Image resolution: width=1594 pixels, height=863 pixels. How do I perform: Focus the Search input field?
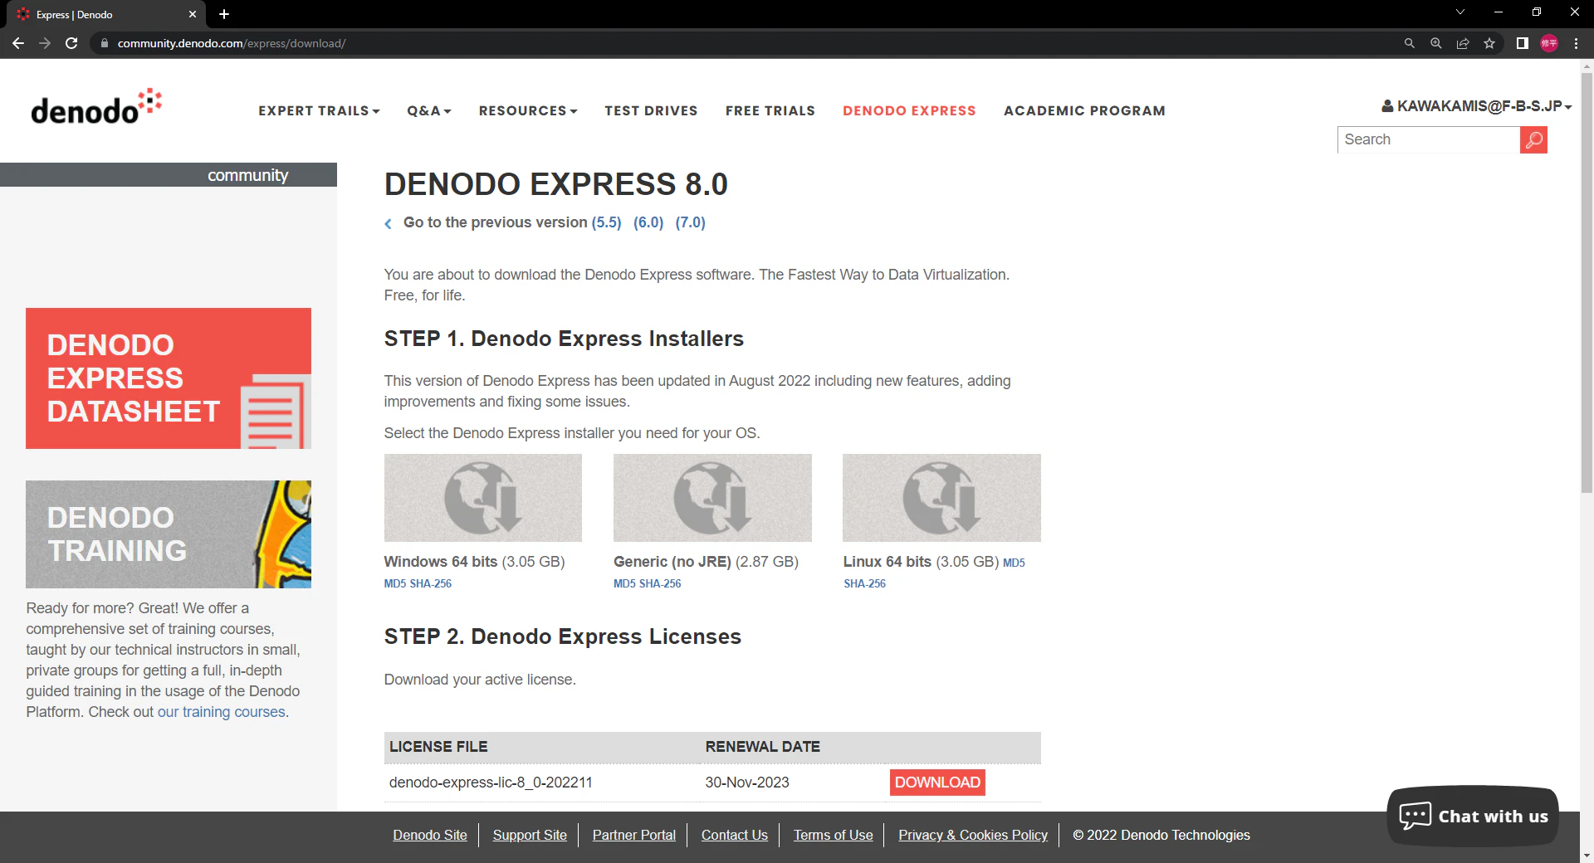tap(1429, 139)
